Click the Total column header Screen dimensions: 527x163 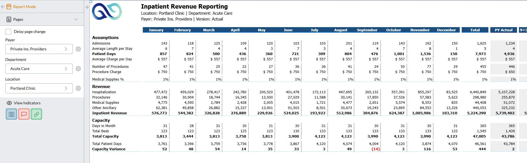[x=475, y=30]
